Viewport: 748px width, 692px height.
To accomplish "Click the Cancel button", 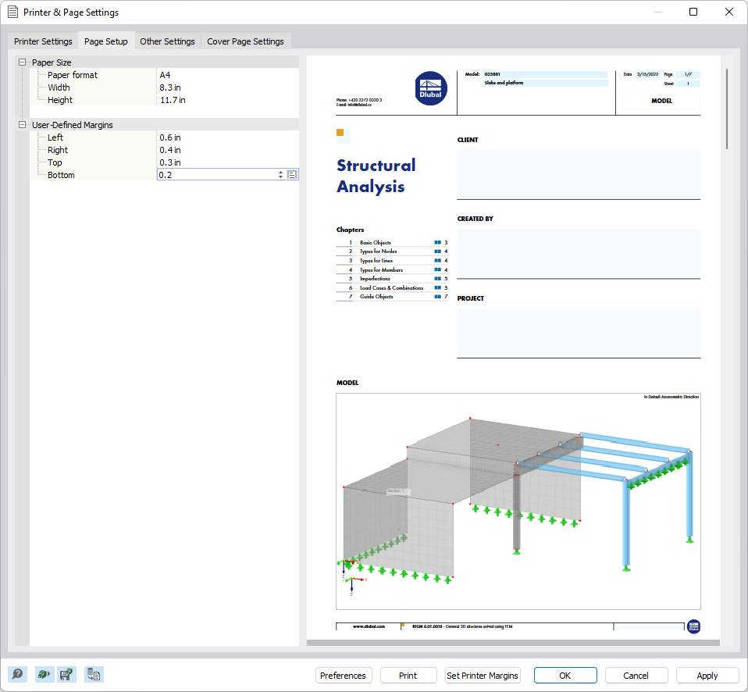I will point(636,676).
